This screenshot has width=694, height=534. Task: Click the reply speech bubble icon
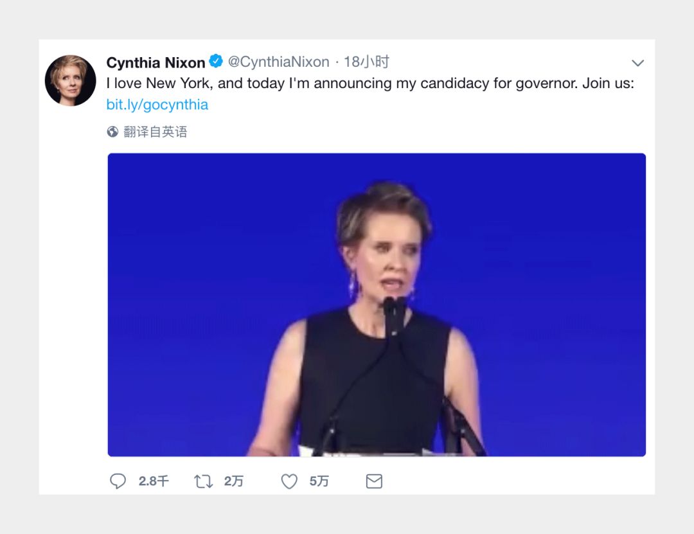click(x=118, y=481)
